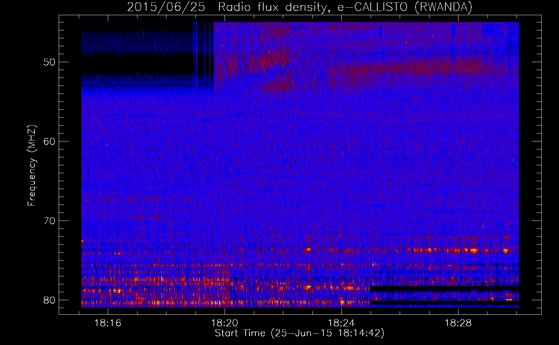Click the 80 frequency tick label
The height and width of the screenshot is (345, 559).
(x=49, y=300)
